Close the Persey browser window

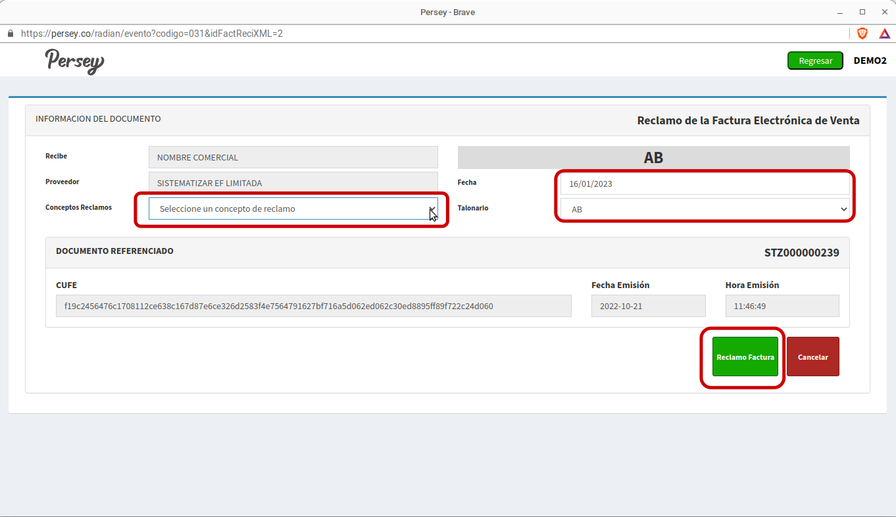[884, 12]
